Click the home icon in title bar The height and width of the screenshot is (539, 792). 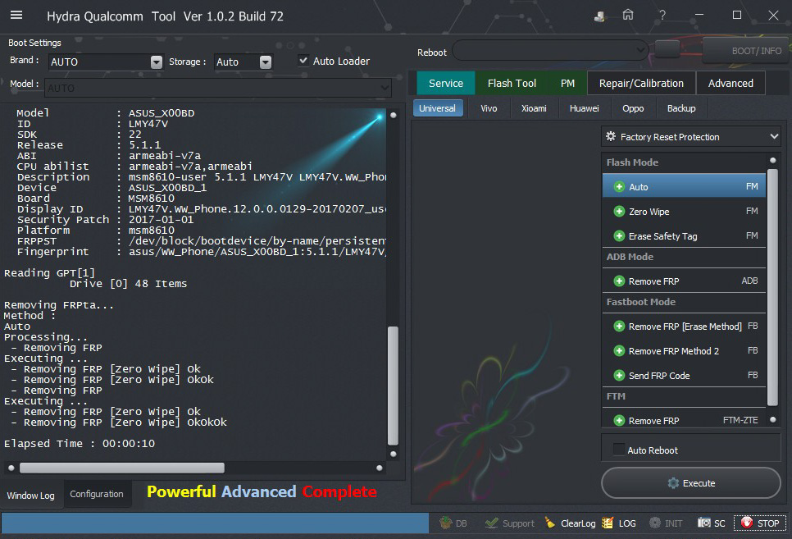(x=628, y=15)
